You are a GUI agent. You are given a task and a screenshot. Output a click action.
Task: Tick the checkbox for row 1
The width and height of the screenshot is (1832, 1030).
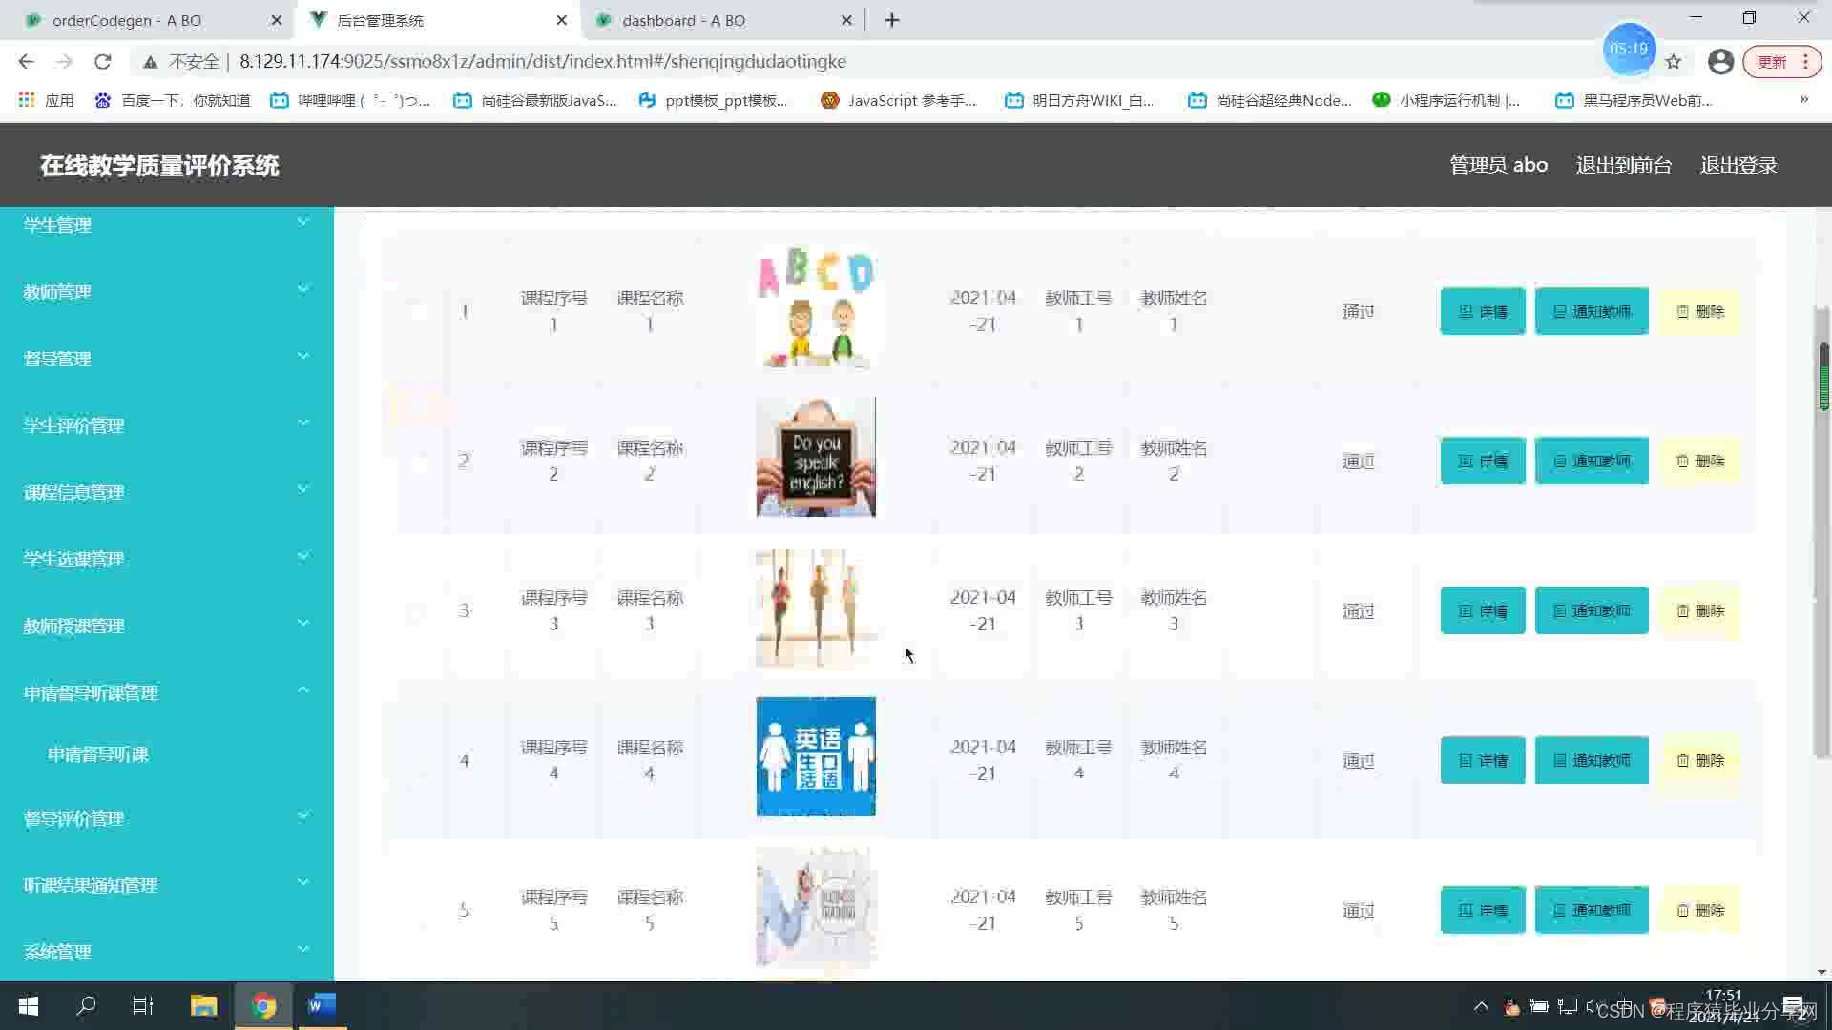point(416,312)
